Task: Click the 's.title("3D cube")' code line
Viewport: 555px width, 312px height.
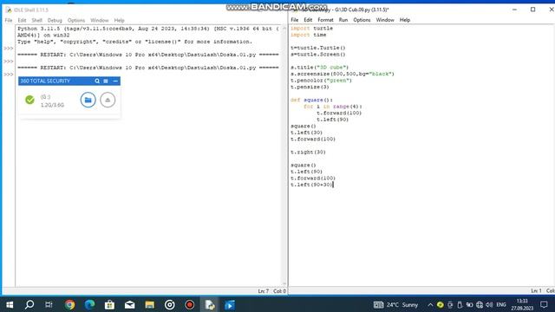Action: [319, 68]
